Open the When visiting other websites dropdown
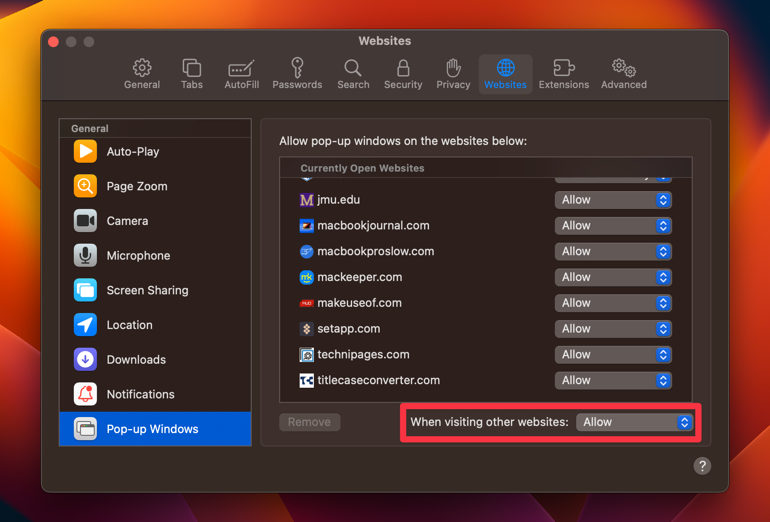 pos(634,422)
